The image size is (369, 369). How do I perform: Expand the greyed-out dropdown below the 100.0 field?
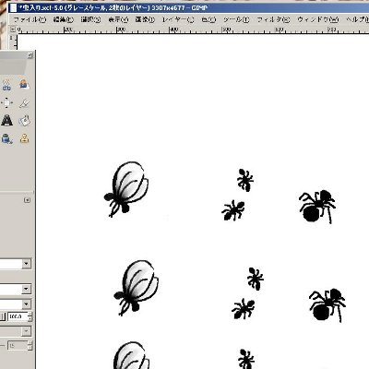click(x=26, y=331)
